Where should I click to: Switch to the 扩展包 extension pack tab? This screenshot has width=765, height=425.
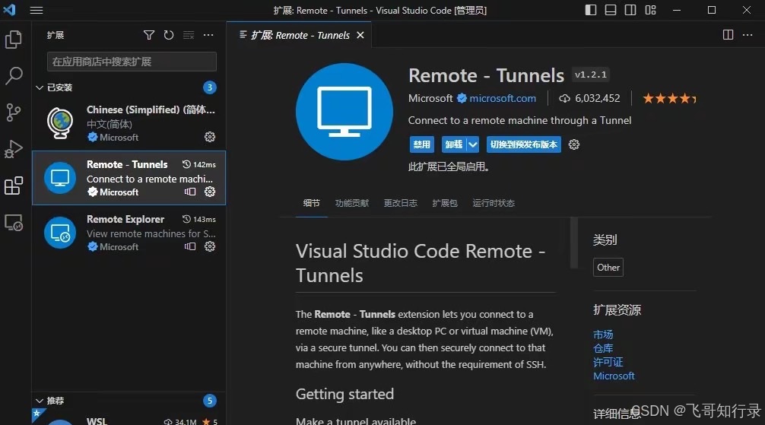tap(445, 203)
